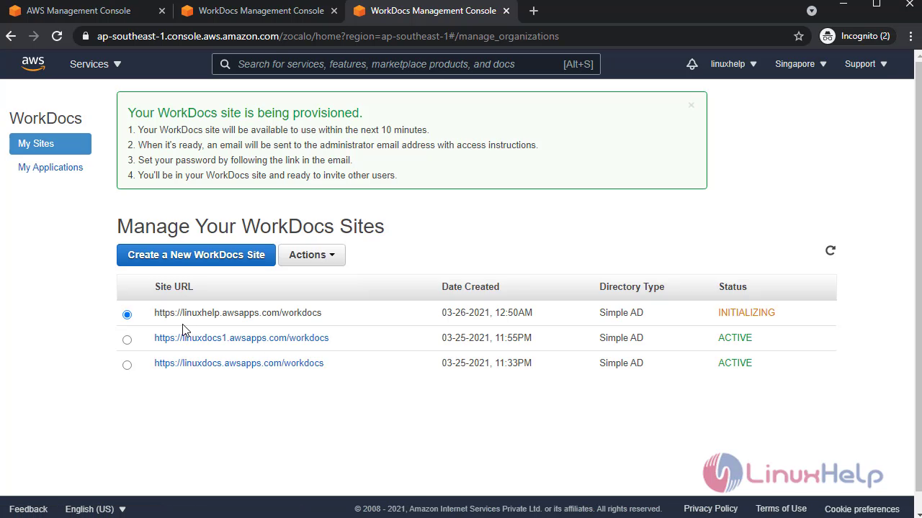Click Create a New WorkDocs Site
Image resolution: width=922 pixels, height=518 pixels.
[x=196, y=255]
